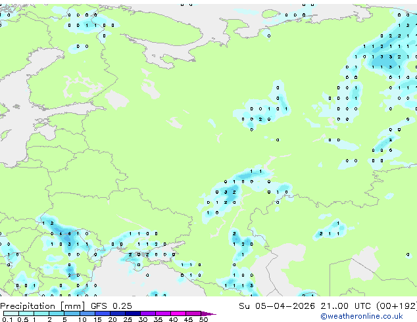Click the '0.5' legend scale label

tap(23, 319)
